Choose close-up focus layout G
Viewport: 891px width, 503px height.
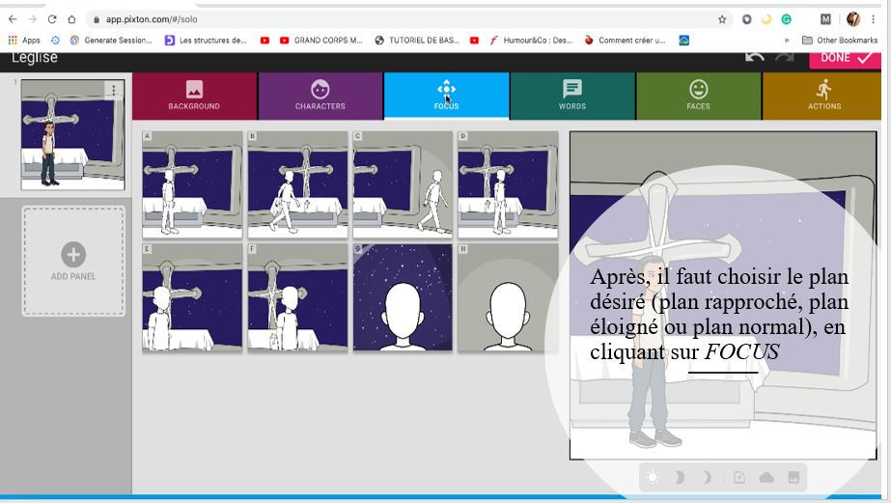(402, 297)
